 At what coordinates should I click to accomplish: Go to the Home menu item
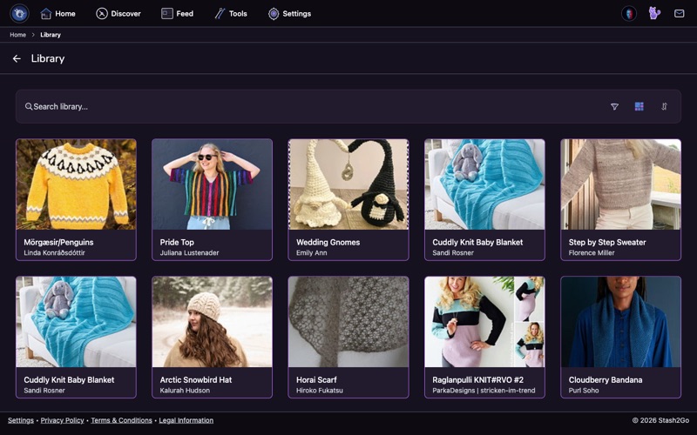pyautogui.click(x=58, y=14)
